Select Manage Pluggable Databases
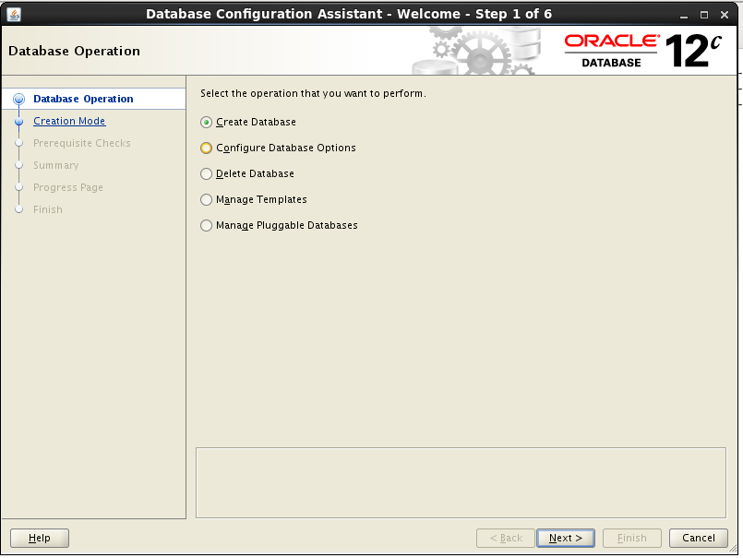The height and width of the screenshot is (558, 743). point(206,225)
